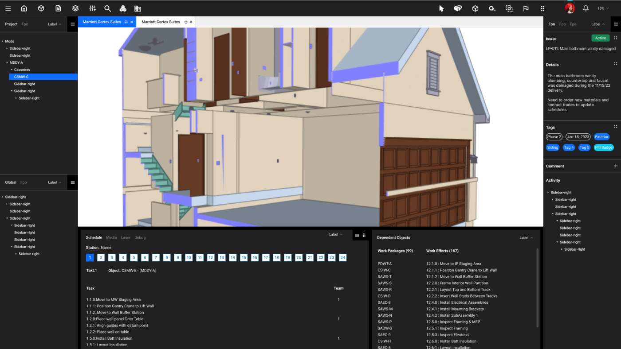The height and width of the screenshot is (349, 621).
Task: Toggle the Exterior tag pill
Action: [x=601, y=137]
